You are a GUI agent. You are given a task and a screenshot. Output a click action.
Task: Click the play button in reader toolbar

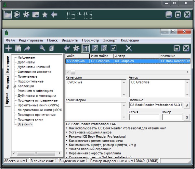coord(17,15)
